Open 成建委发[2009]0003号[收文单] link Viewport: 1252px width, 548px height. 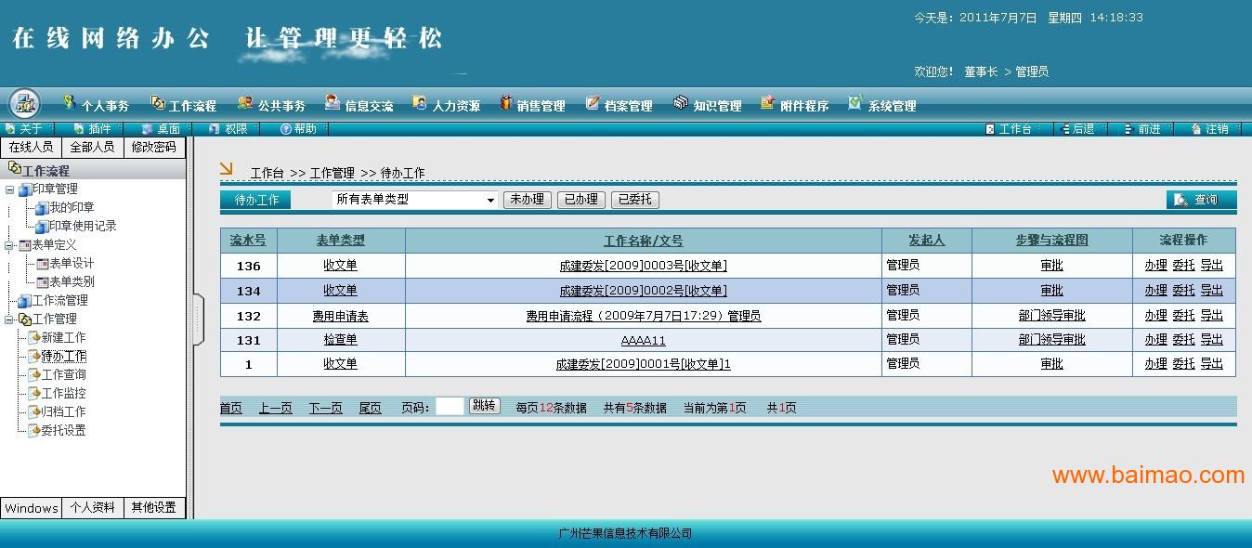tap(644, 266)
